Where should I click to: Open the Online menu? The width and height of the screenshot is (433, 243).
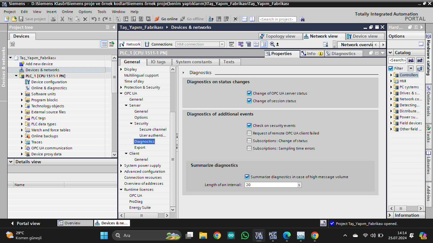67,12
